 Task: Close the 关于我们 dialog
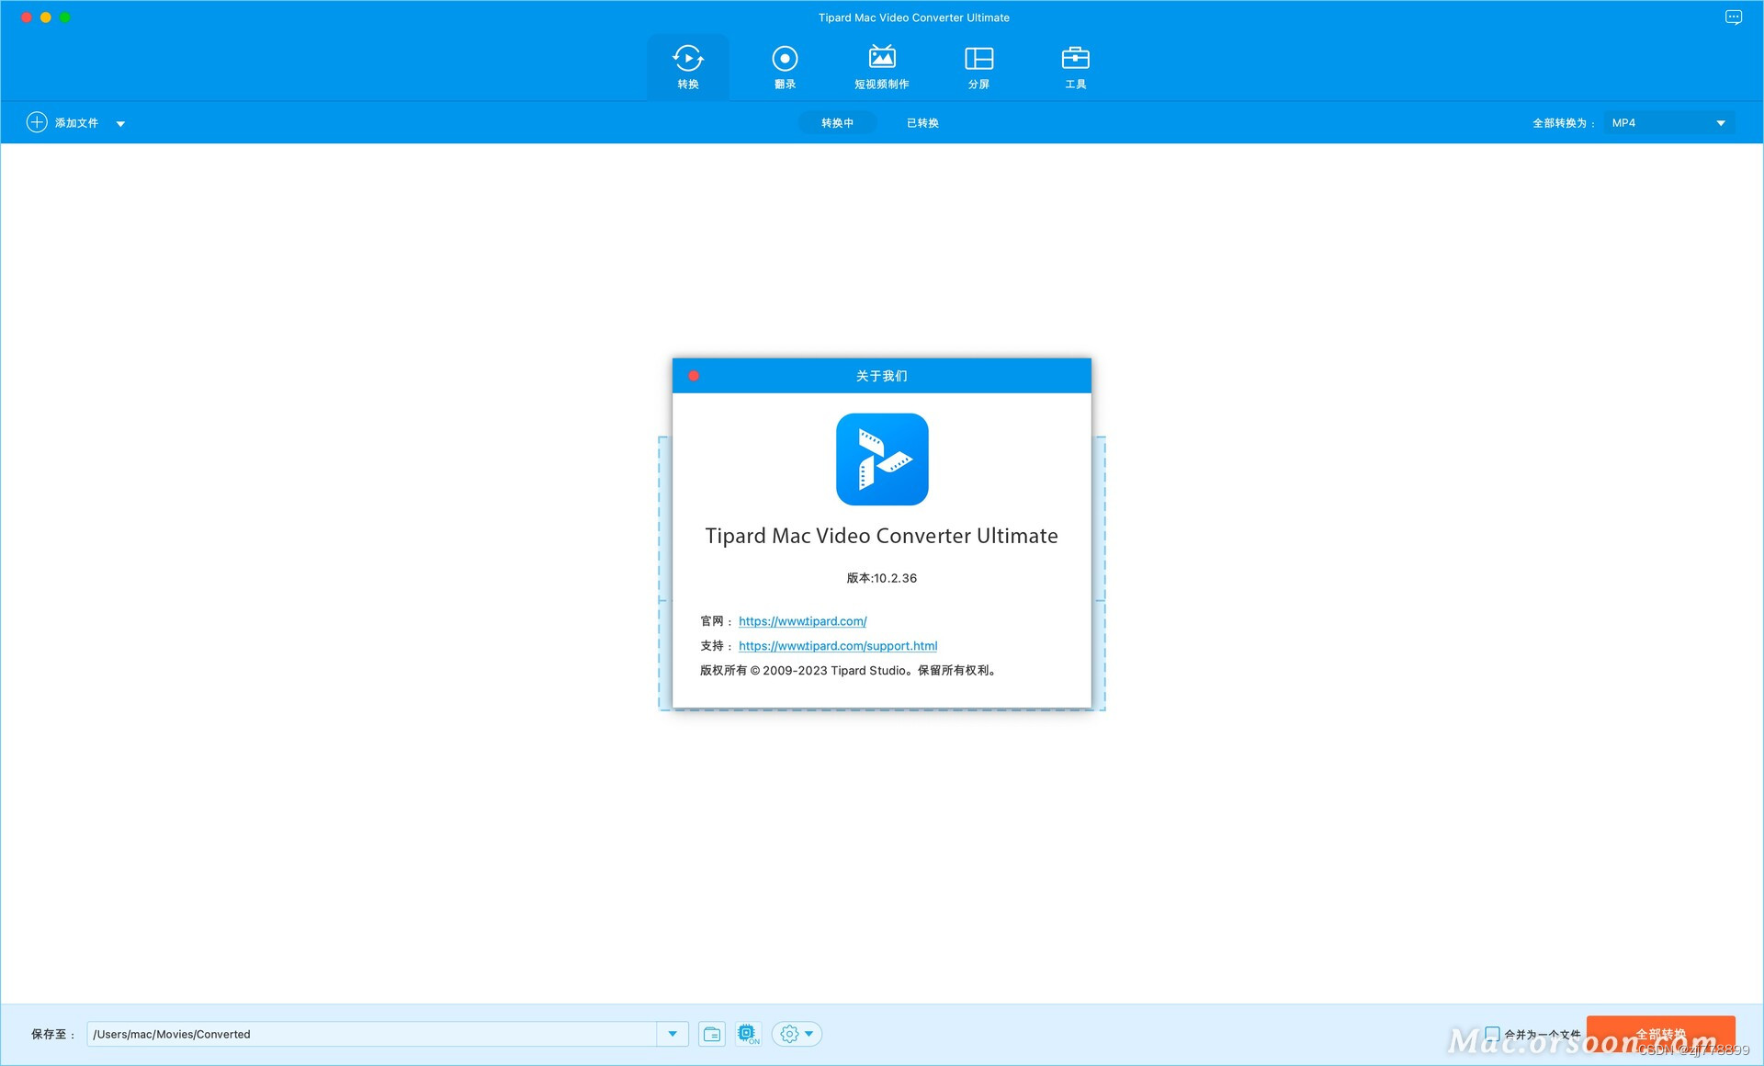click(x=694, y=376)
